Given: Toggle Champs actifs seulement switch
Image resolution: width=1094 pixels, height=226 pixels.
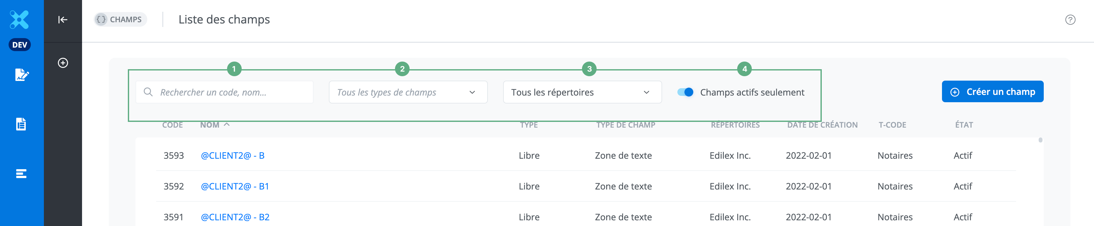Looking at the screenshot, I should pyautogui.click(x=685, y=92).
